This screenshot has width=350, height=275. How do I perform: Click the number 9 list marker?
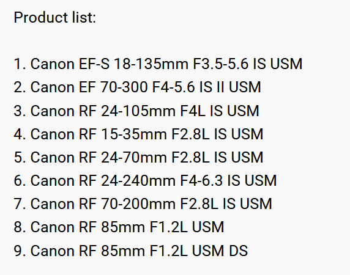click(20, 251)
